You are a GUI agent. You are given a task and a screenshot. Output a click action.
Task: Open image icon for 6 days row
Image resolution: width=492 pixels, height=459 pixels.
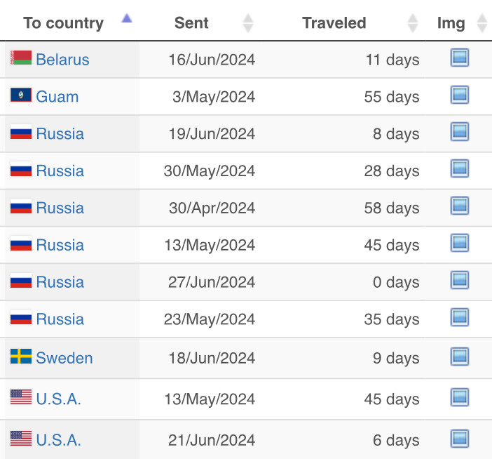point(459,439)
